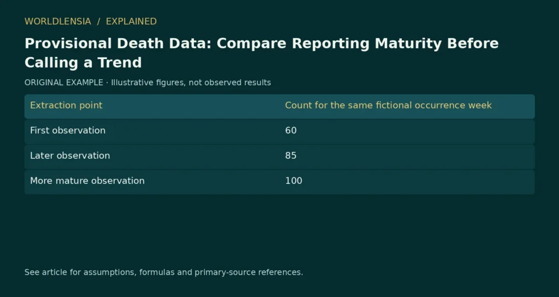The image size is (559, 297).
Task: Select the More mature observation cell
Action: 87,181
